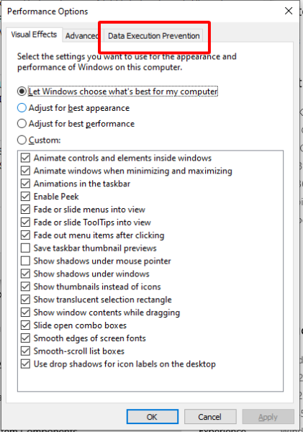303x432 pixels.
Task: Select the Visual Effects tab
Action: click(34, 35)
